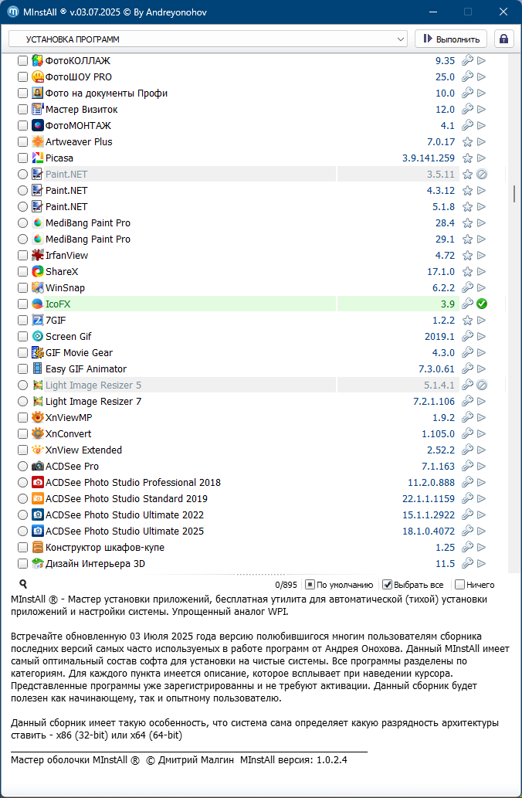
Task: Click the star icon for IrfanView
Action: (x=467, y=256)
